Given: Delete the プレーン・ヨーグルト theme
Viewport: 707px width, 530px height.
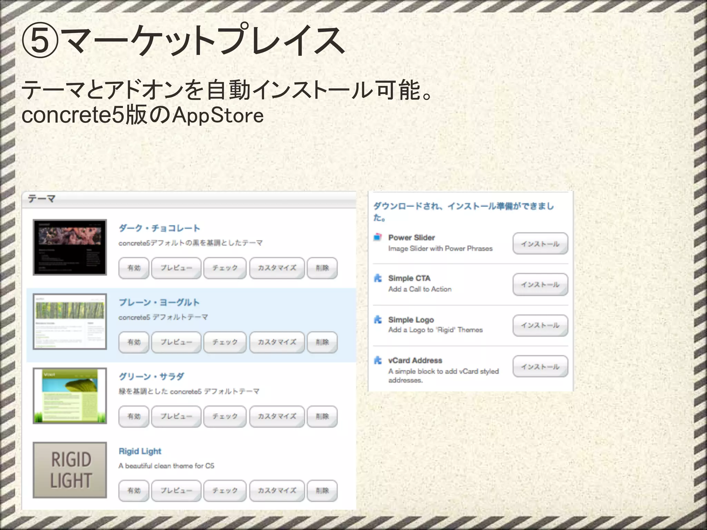Looking at the screenshot, I should tap(322, 342).
